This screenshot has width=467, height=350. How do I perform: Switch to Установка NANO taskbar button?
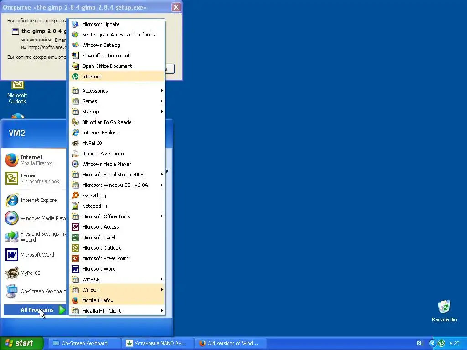tap(157, 343)
